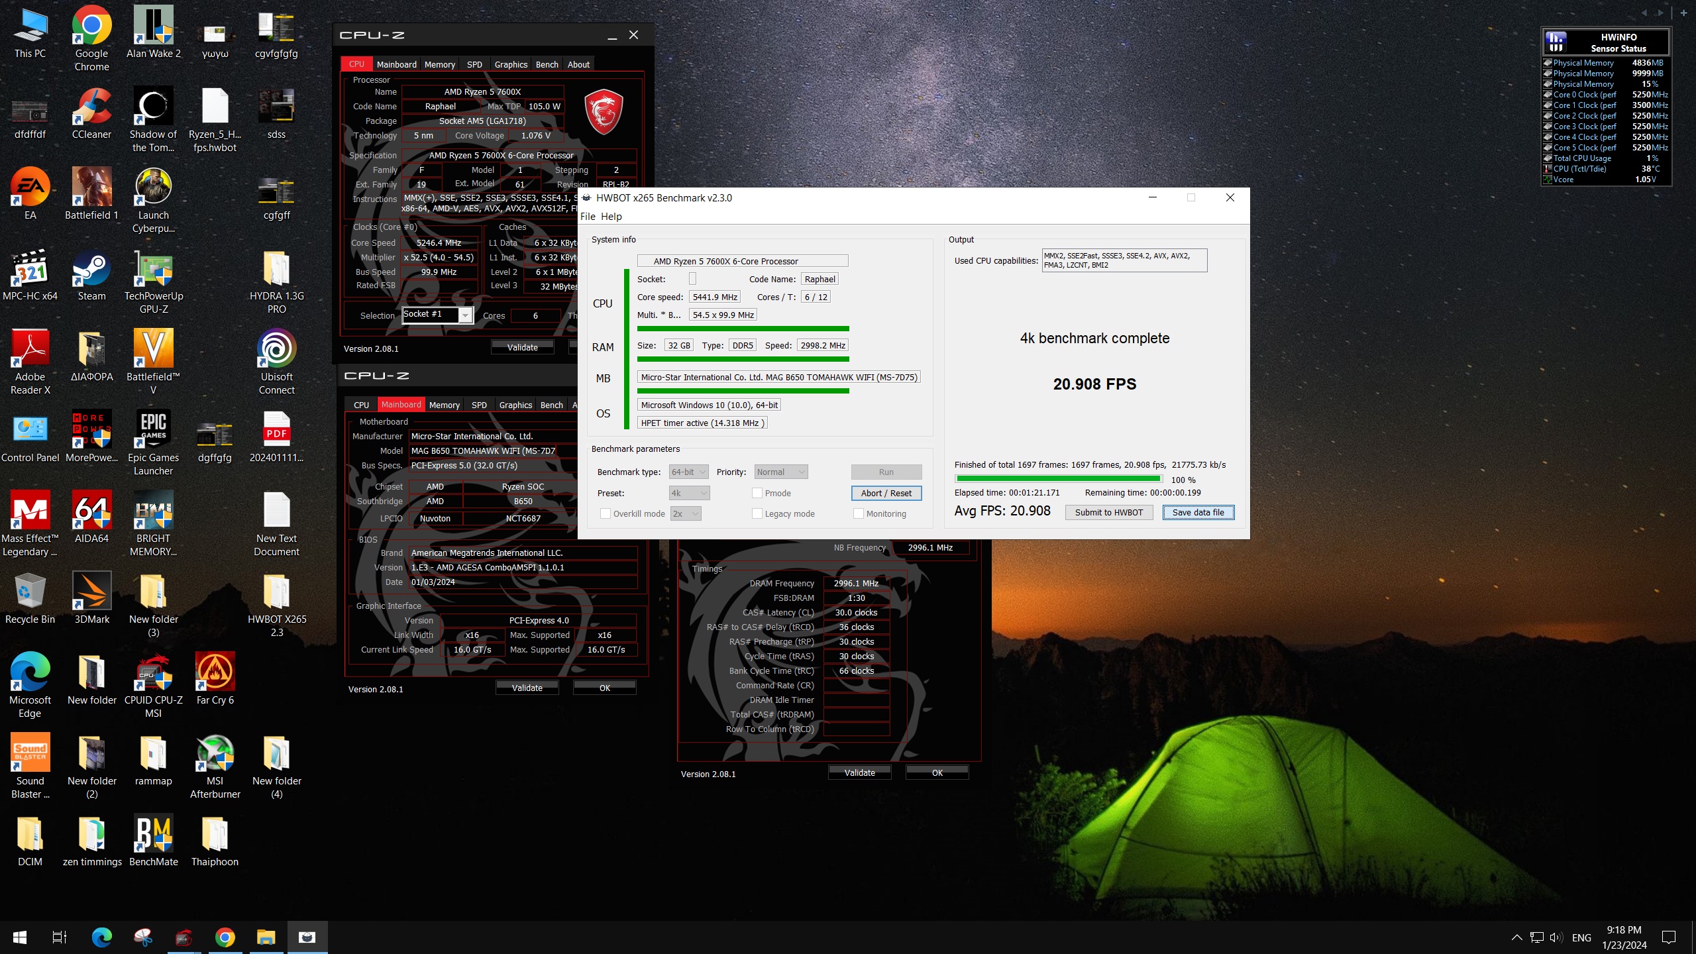Click the Core speed 5441.9 MHz field
Image resolution: width=1696 pixels, height=954 pixels.
[715, 297]
